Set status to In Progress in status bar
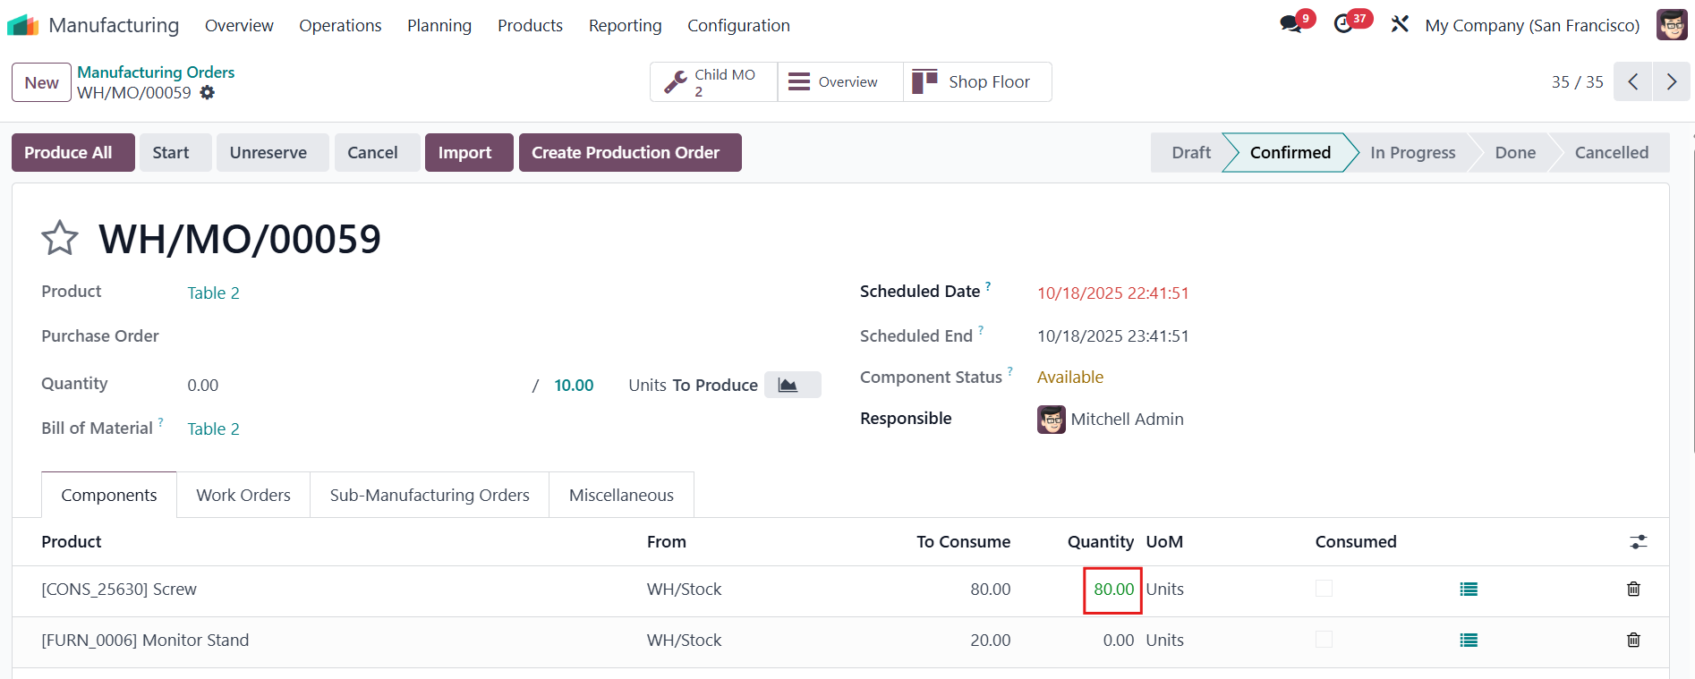 1412,153
